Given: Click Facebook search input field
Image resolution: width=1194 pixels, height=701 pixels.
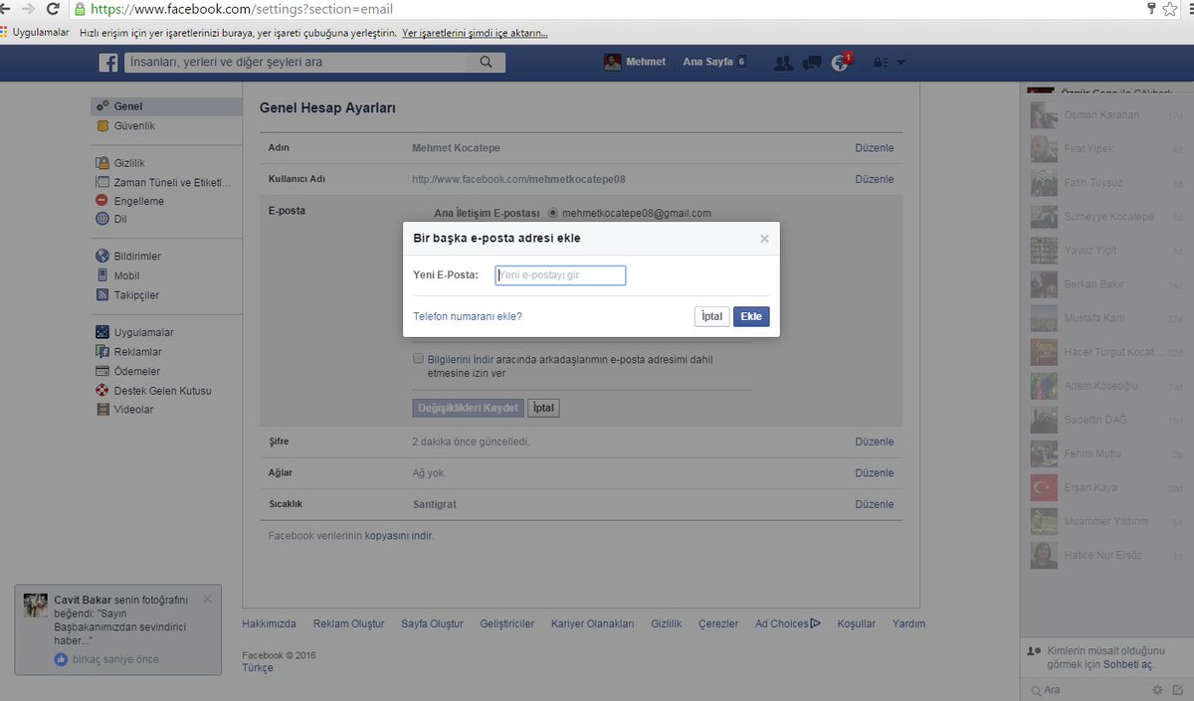Looking at the screenshot, I should pos(297,63).
